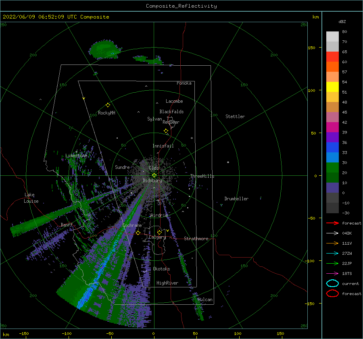Click the 18TS legend label
Viewport: 363px width, 339px height.
point(347,274)
